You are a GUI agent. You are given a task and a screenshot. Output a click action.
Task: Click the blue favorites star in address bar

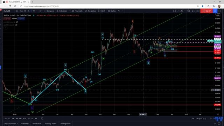click(x=202, y=6)
